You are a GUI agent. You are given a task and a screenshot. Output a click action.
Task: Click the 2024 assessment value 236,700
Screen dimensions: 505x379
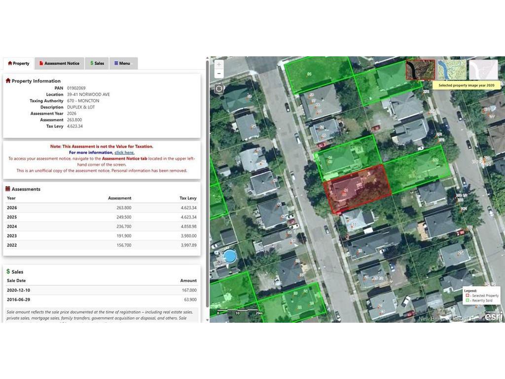(124, 227)
